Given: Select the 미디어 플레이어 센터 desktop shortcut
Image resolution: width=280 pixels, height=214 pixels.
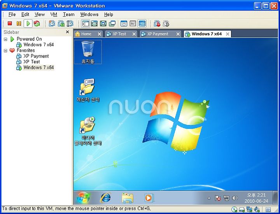Looking at the screenshot, I should pos(88,131).
